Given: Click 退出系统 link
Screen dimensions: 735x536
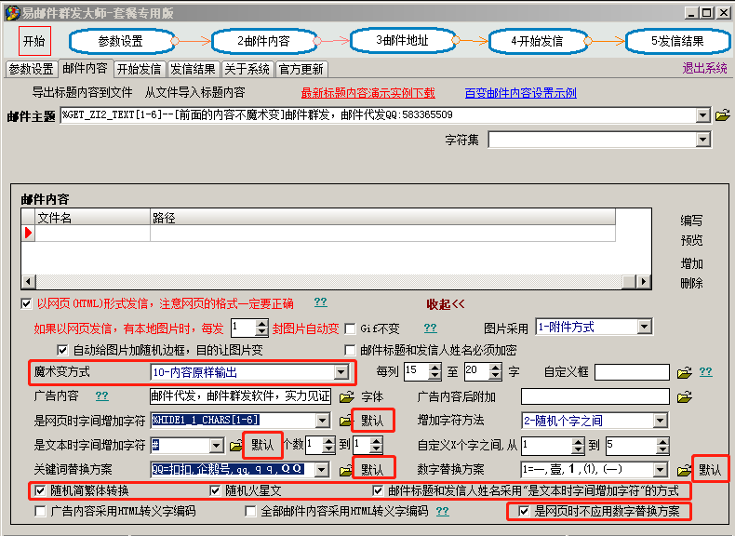Looking at the screenshot, I should click(x=704, y=69).
